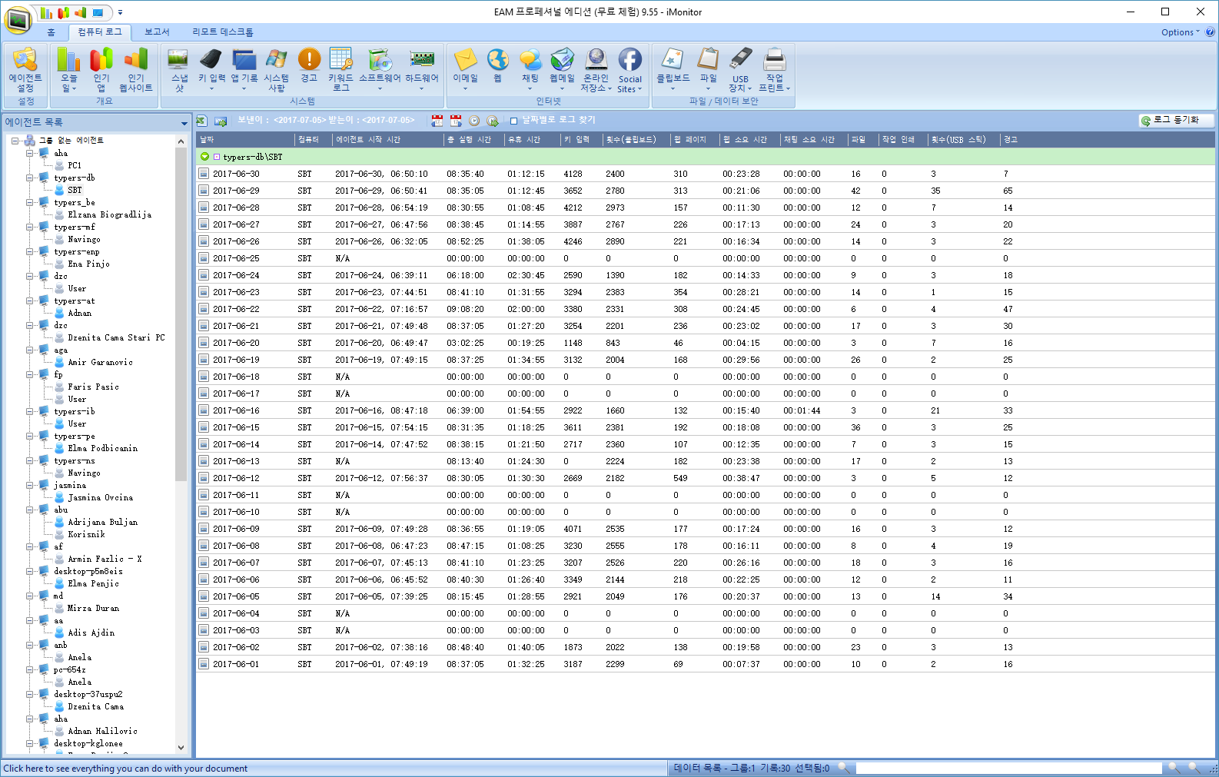
Task: Open the agent list (에이전트 목록) panel dropdown arrow
Action: tap(184, 123)
